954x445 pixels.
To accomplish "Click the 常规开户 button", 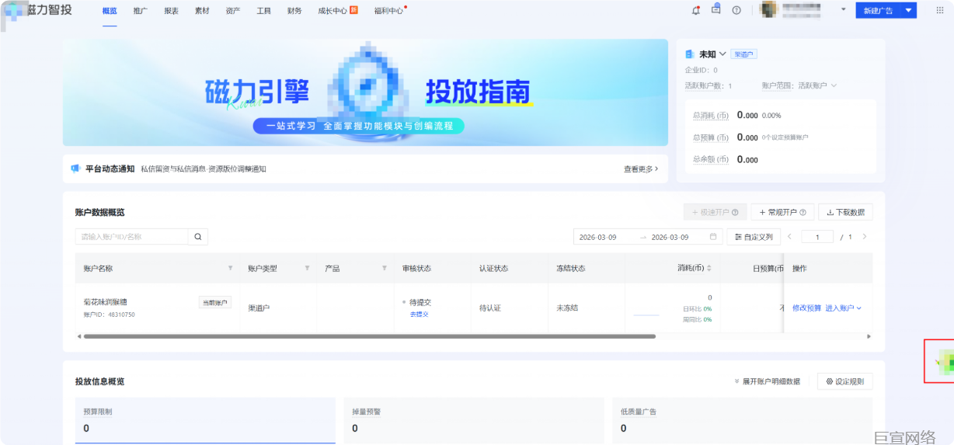I will pyautogui.click(x=782, y=212).
